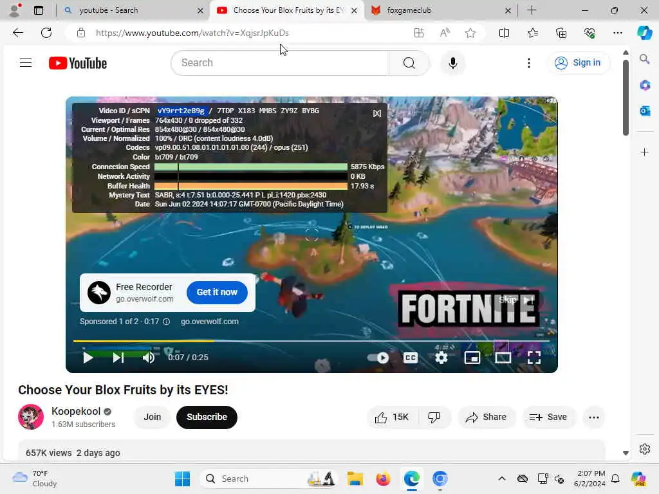Click the Sign in button
This screenshot has height=494, width=659.
click(579, 62)
